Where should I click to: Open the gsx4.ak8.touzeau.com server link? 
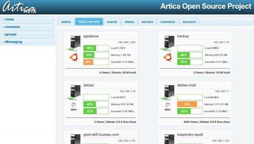click(x=101, y=134)
